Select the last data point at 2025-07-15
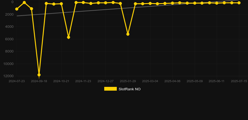 239,3
